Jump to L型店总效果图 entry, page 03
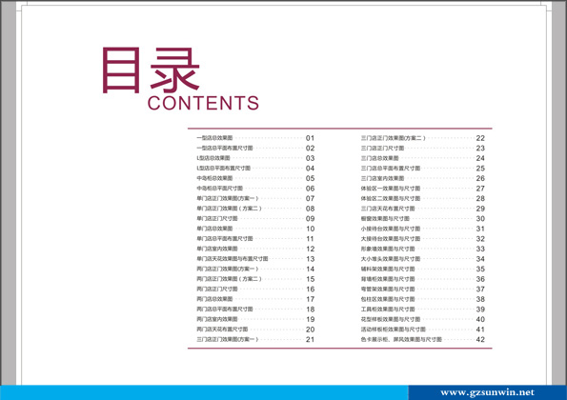The image size is (567, 400). tap(255, 158)
